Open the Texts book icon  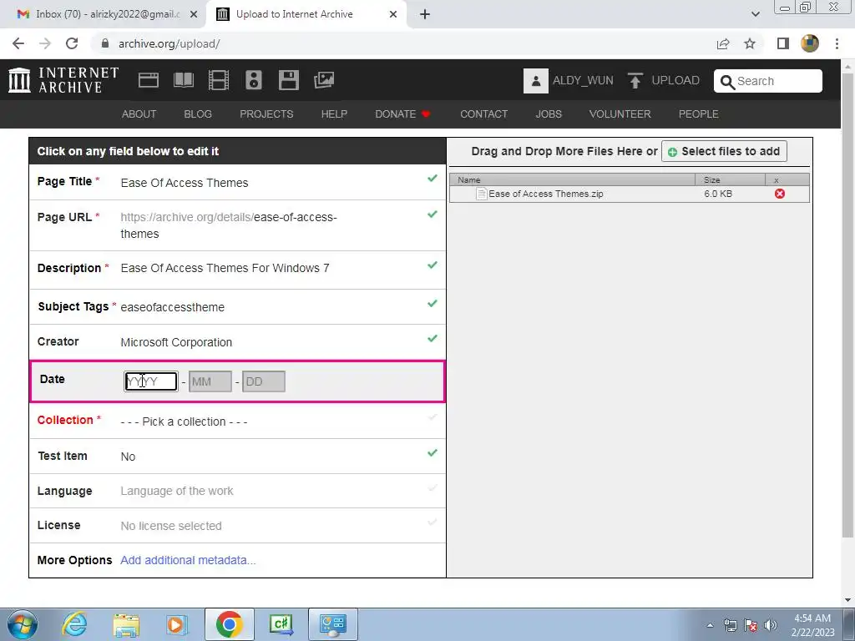coord(183,80)
